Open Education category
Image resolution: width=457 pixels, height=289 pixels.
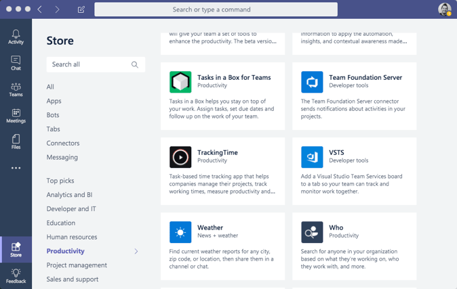click(x=61, y=223)
